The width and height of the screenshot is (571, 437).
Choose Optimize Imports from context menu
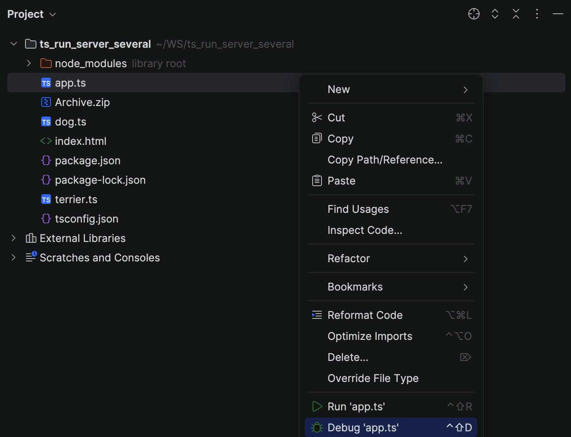tap(370, 336)
